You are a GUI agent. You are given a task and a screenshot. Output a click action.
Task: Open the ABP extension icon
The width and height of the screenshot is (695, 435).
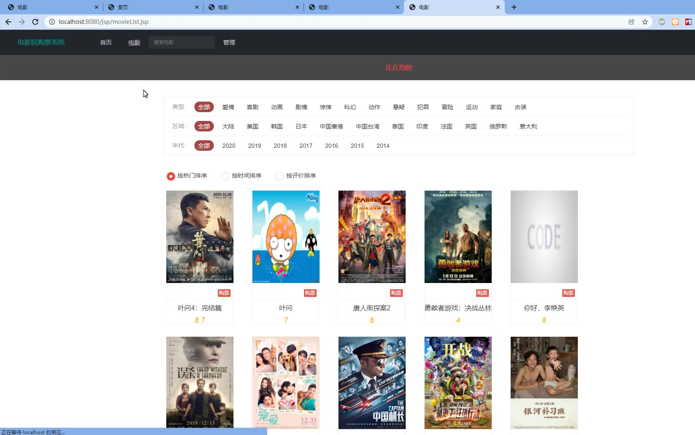pyautogui.click(x=662, y=22)
